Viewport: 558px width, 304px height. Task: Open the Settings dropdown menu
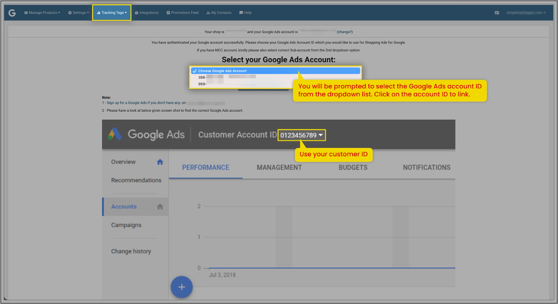click(78, 13)
